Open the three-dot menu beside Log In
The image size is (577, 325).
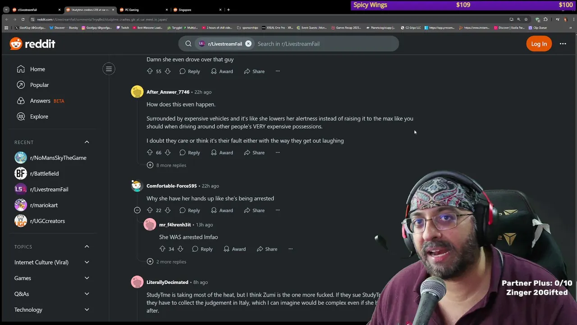click(x=563, y=44)
